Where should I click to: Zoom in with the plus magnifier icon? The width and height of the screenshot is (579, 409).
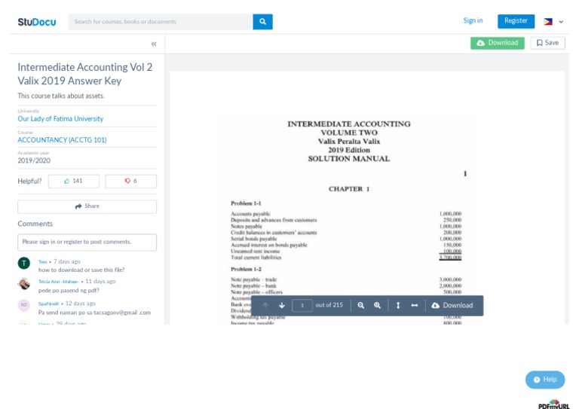coord(377,305)
